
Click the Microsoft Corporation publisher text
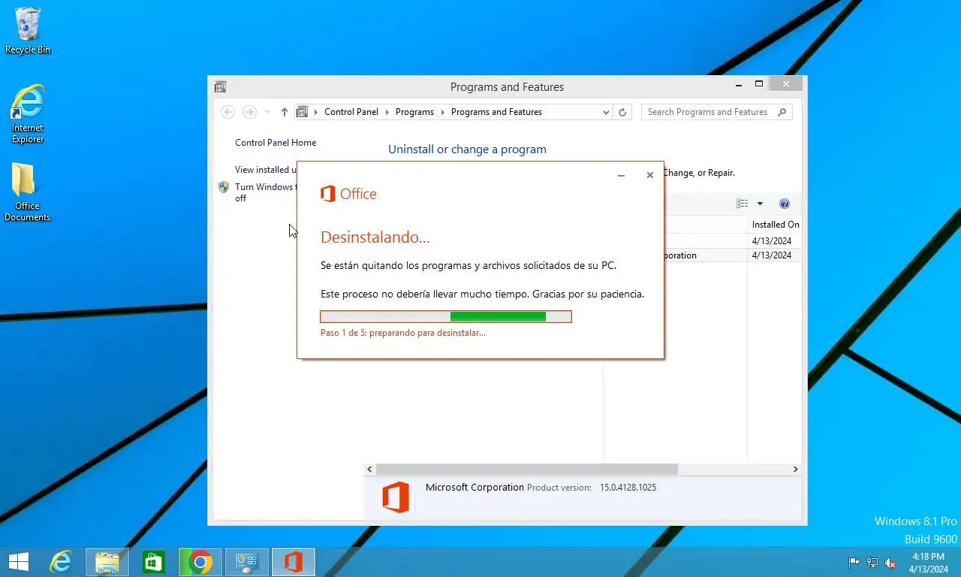(474, 487)
